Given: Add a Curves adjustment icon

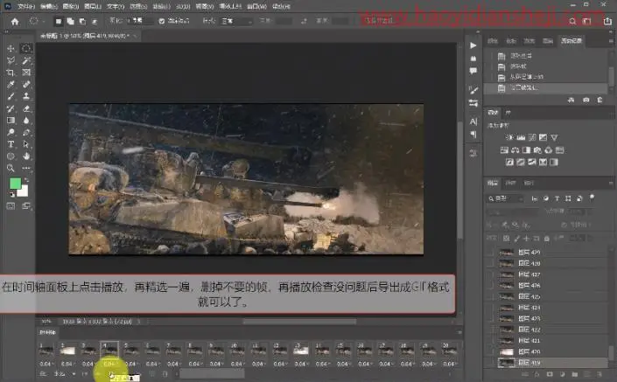Looking at the screenshot, I should (x=532, y=137).
